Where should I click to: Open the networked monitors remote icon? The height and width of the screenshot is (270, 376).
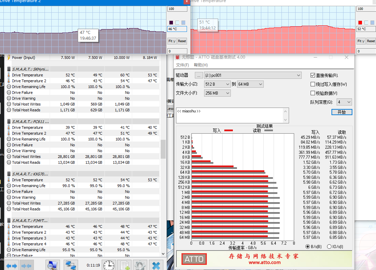click(x=71, y=265)
